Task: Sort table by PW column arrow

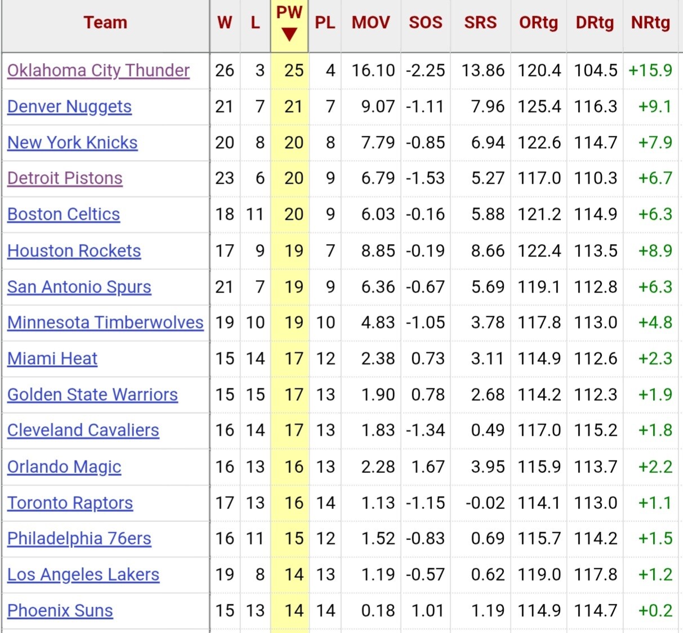Action: click(289, 34)
